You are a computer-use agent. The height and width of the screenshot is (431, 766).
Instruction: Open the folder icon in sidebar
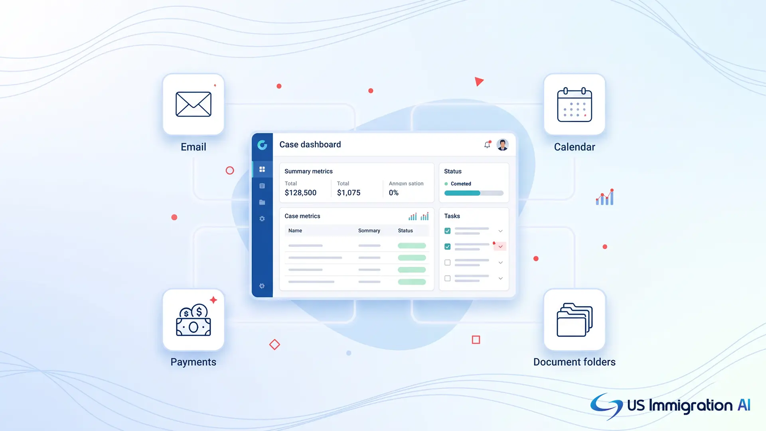tap(262, 202)
